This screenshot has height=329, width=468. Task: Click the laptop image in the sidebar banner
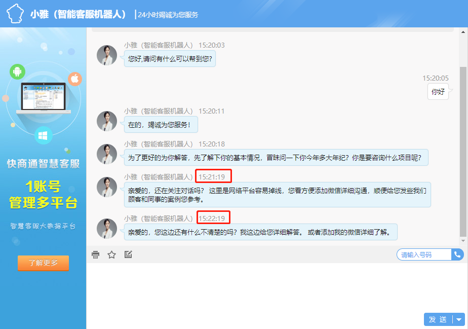tap(43, 99)
